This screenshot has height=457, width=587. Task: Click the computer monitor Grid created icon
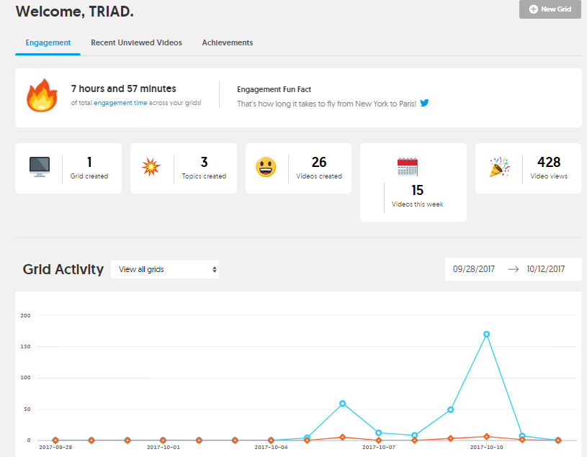40,166
